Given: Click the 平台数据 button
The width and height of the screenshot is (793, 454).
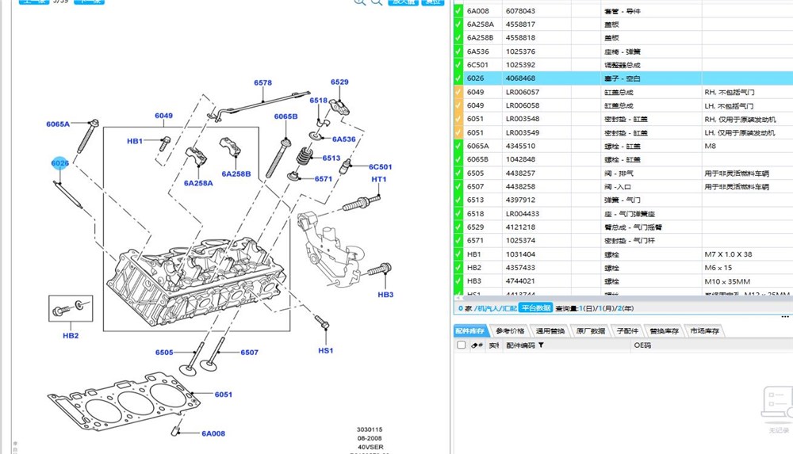Looking at the screenshot, I should (x=536, y=308).
